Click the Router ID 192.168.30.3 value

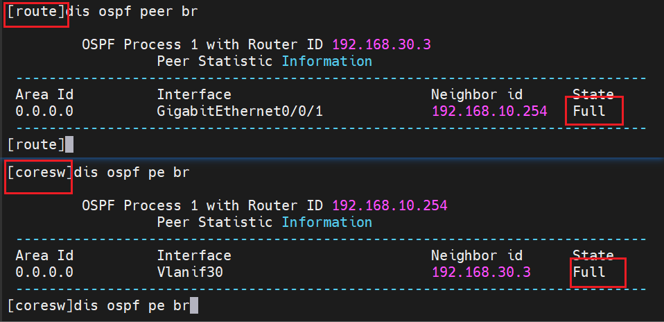point(381,45)
